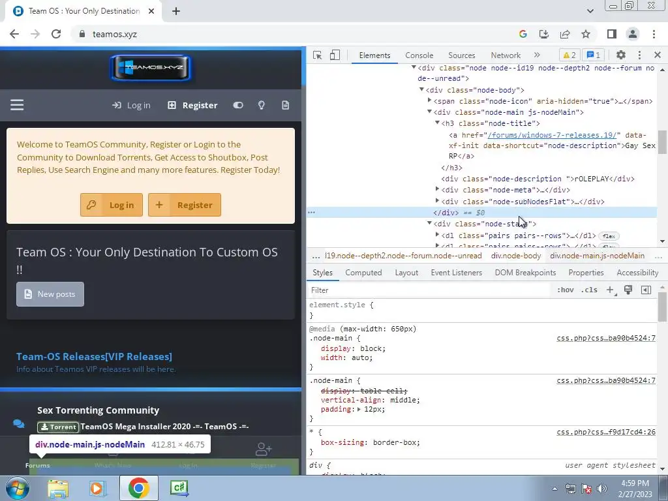Toggle computed styles sidebar icon

[646, 290]
